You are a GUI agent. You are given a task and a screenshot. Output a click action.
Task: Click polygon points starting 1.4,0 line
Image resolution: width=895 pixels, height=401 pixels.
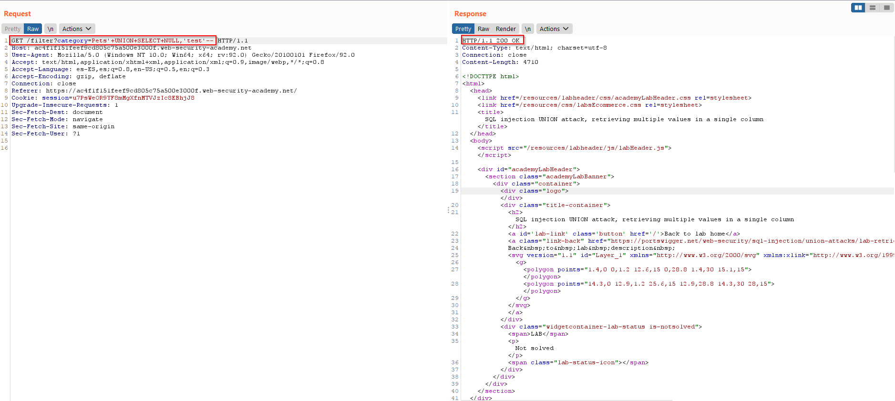(x=638, y=269)
